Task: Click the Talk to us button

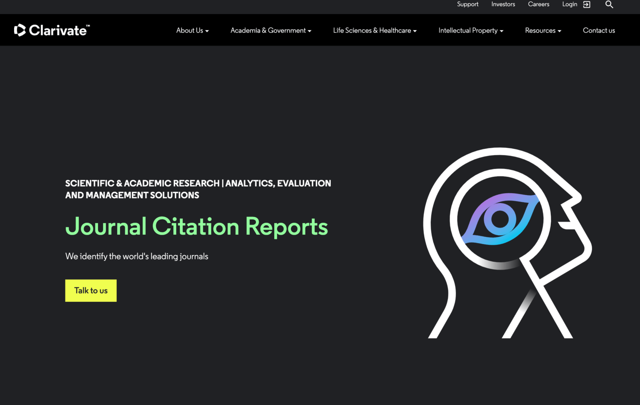Action: (91, 291)
